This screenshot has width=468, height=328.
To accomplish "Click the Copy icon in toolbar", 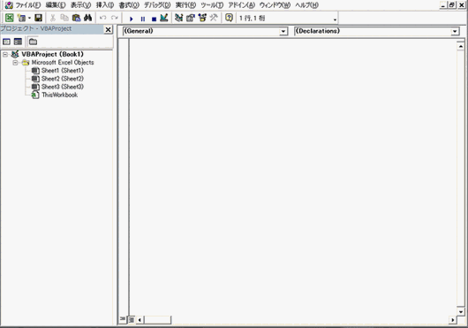I will click(x=64, y=18).
